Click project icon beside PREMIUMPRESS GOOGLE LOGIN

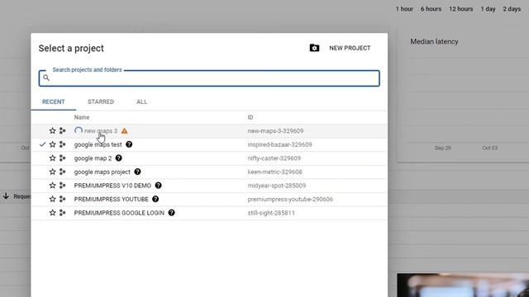pos(63,213)
